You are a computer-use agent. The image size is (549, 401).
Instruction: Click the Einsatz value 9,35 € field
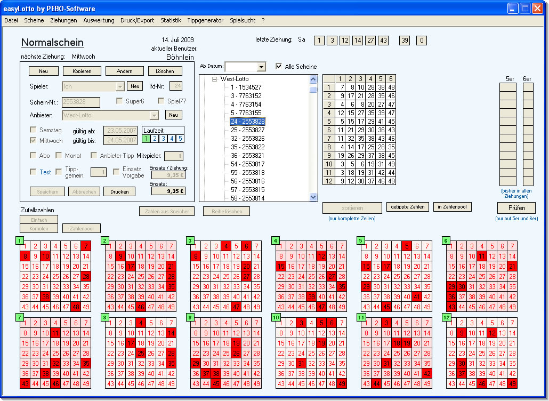pyautogui.click(x=168, y=191)
